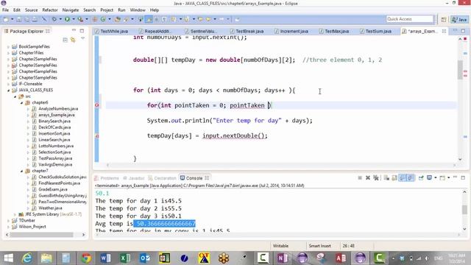
Task: Click the Java perspective button
Action: 459,20
